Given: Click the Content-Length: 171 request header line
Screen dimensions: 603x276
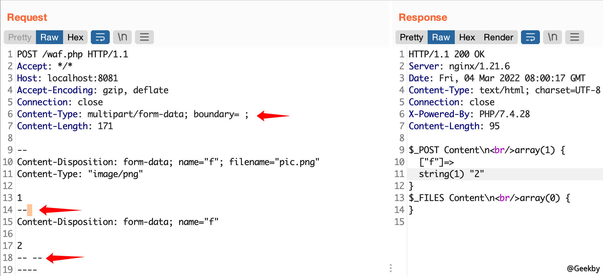Looking at the screenshot, I should (x=65, y=126).
